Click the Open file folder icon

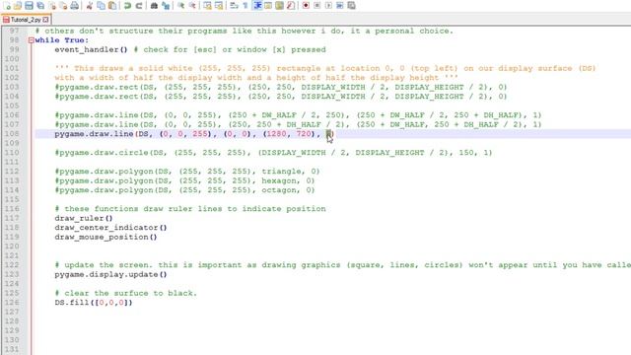pos(18,6)
